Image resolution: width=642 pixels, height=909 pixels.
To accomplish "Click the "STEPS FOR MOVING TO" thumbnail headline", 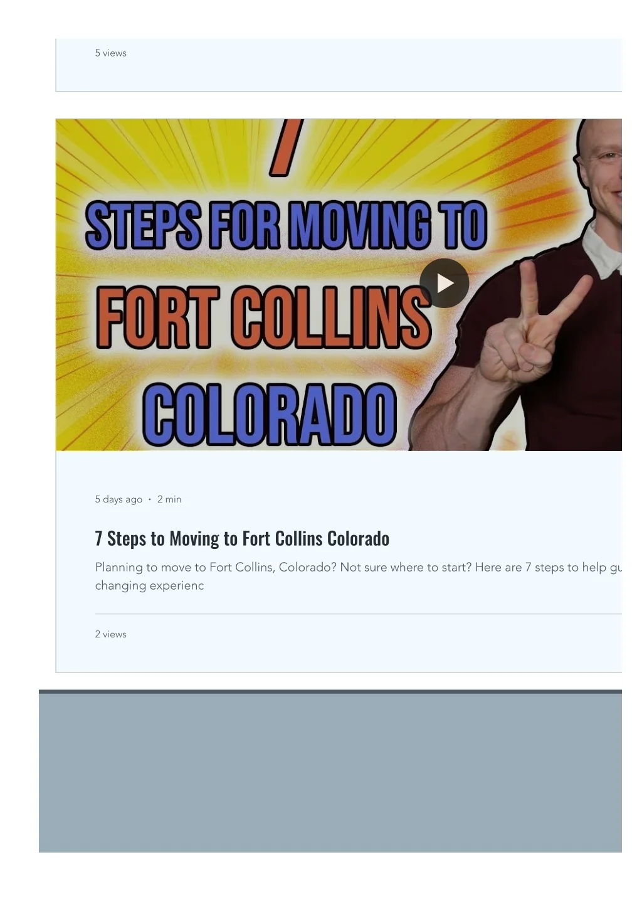I will tap(286, 226).
